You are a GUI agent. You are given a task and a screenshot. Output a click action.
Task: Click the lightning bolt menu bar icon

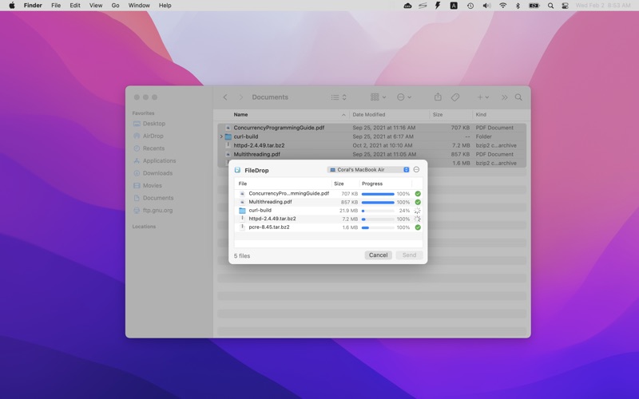pos(438,6)
